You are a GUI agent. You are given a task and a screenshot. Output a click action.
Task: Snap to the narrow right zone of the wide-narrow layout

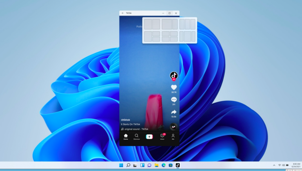[x=175, y=24]
